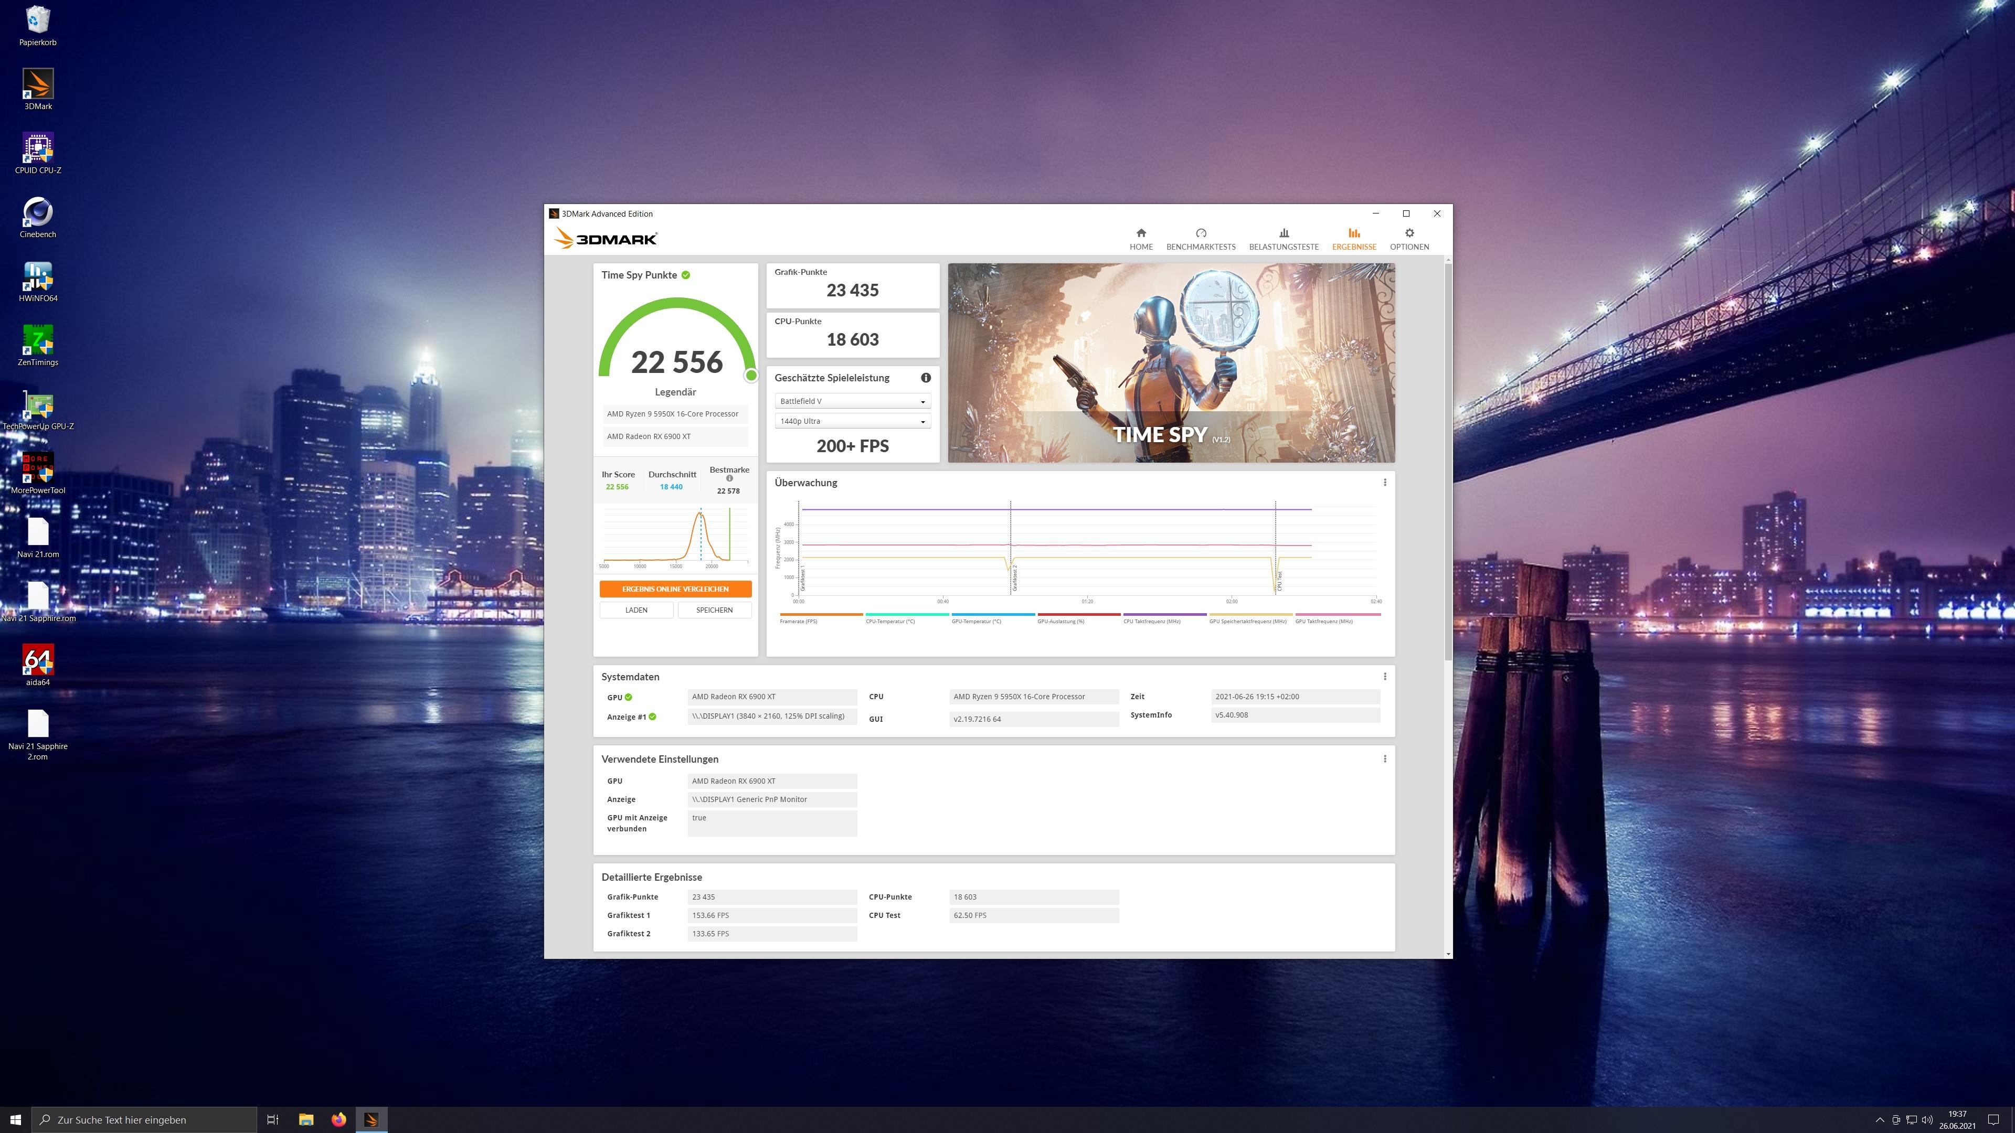
Task: Click the 3DMark window vertical scrollbar
Action: pyautogui.click(x=1448, y=462)
